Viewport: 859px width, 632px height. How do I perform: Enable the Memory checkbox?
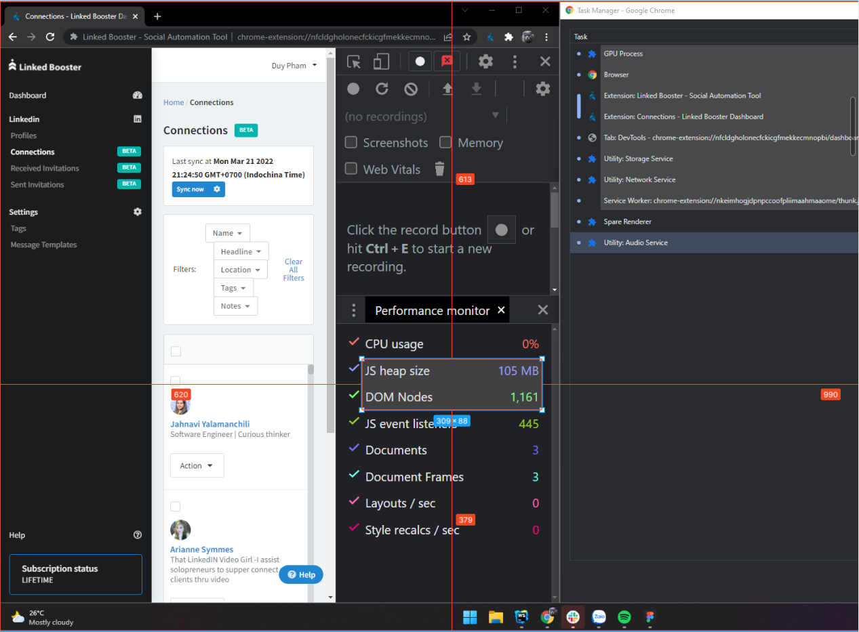coord(445,142)
